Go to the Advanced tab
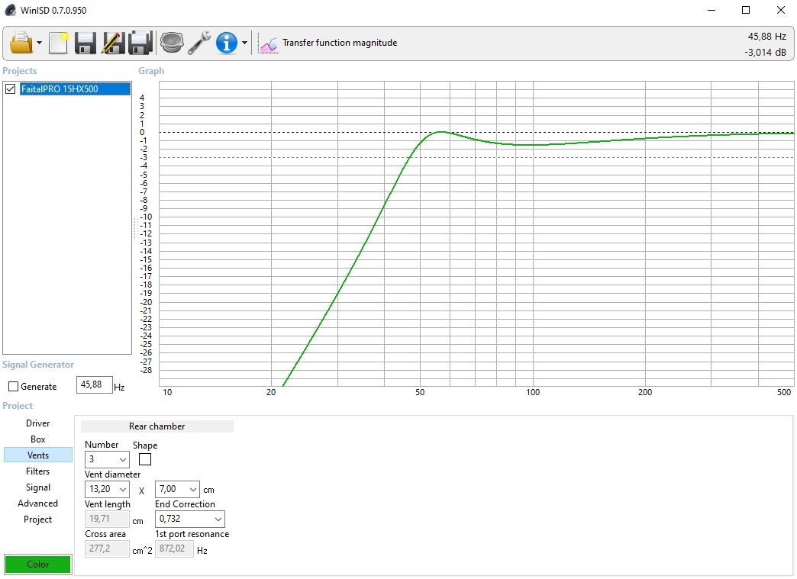The width and height of the screenshot is (797, 579). [38, 503]
